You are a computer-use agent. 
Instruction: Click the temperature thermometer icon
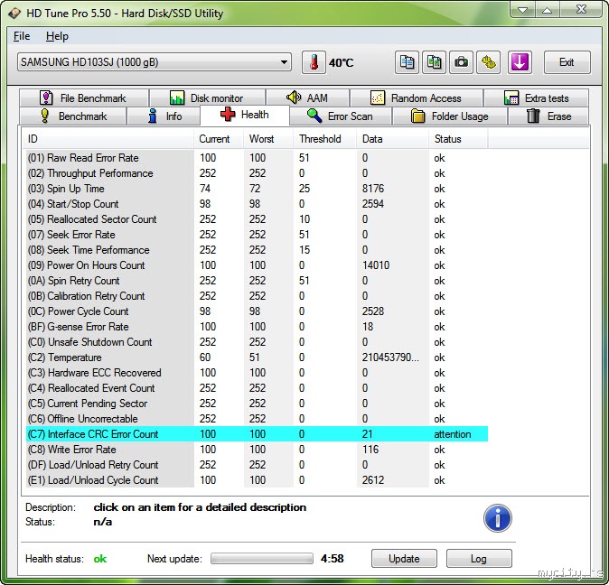point(314,62)
